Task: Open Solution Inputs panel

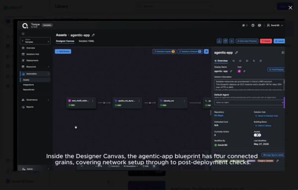Action: pyautogui.click(x=164, y=52)
